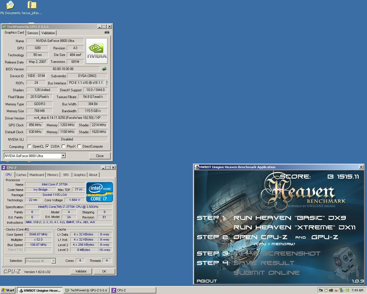Click Save Result in step 4
The width and height of the screenshot is (367, 294).
click(x=264, y=263)
